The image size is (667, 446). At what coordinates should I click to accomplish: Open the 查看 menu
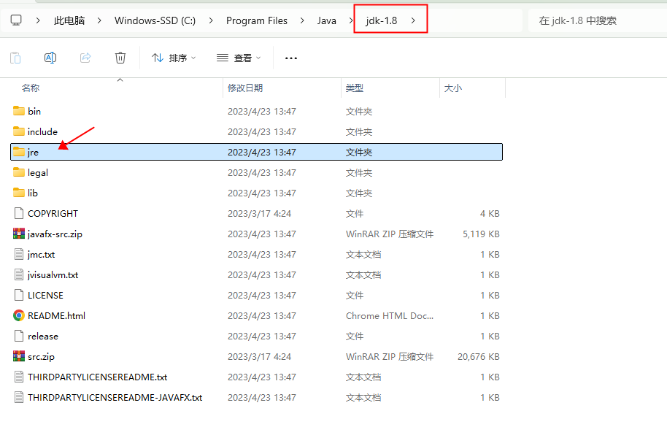pyautogui.click(x=237, y=57)
